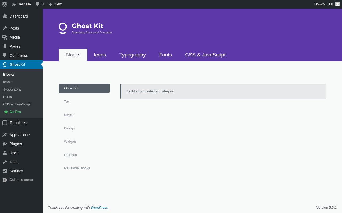Click the Comments icon in sidebar
This screenshot has height=213, width=342.
pyautogui.click(x=5, y=55)
